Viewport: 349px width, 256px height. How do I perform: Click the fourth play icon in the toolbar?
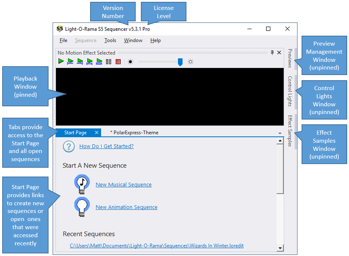click(x=89, y=61)
